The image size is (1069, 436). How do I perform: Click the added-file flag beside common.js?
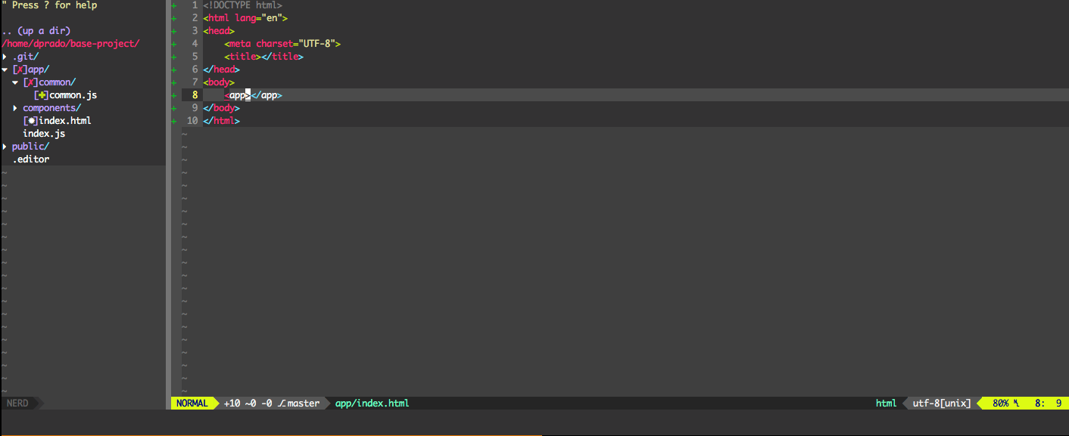click(x=42, y=95)
